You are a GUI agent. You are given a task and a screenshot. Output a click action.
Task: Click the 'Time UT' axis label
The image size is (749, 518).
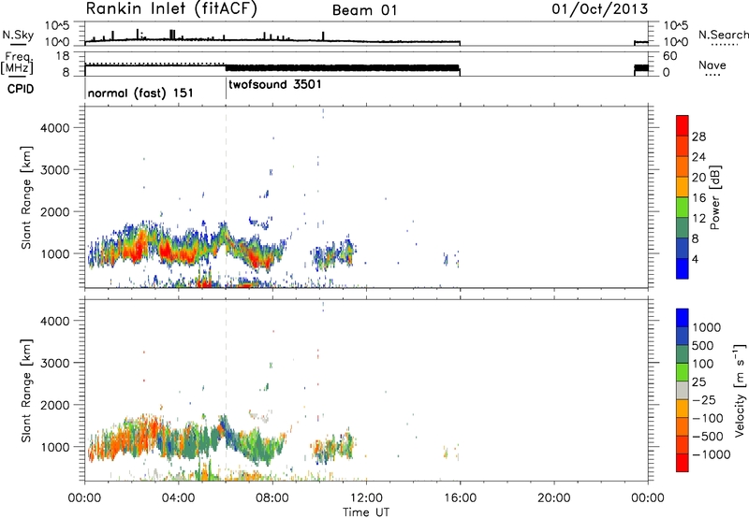tap(366, 511)
